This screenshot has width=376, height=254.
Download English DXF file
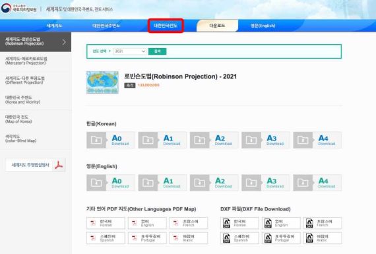coord(281,223)
